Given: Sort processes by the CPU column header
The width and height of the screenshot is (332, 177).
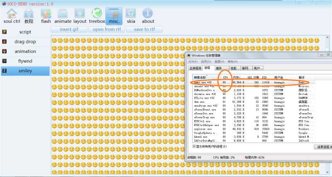Looking at the screenshot, I should point(225,78).
